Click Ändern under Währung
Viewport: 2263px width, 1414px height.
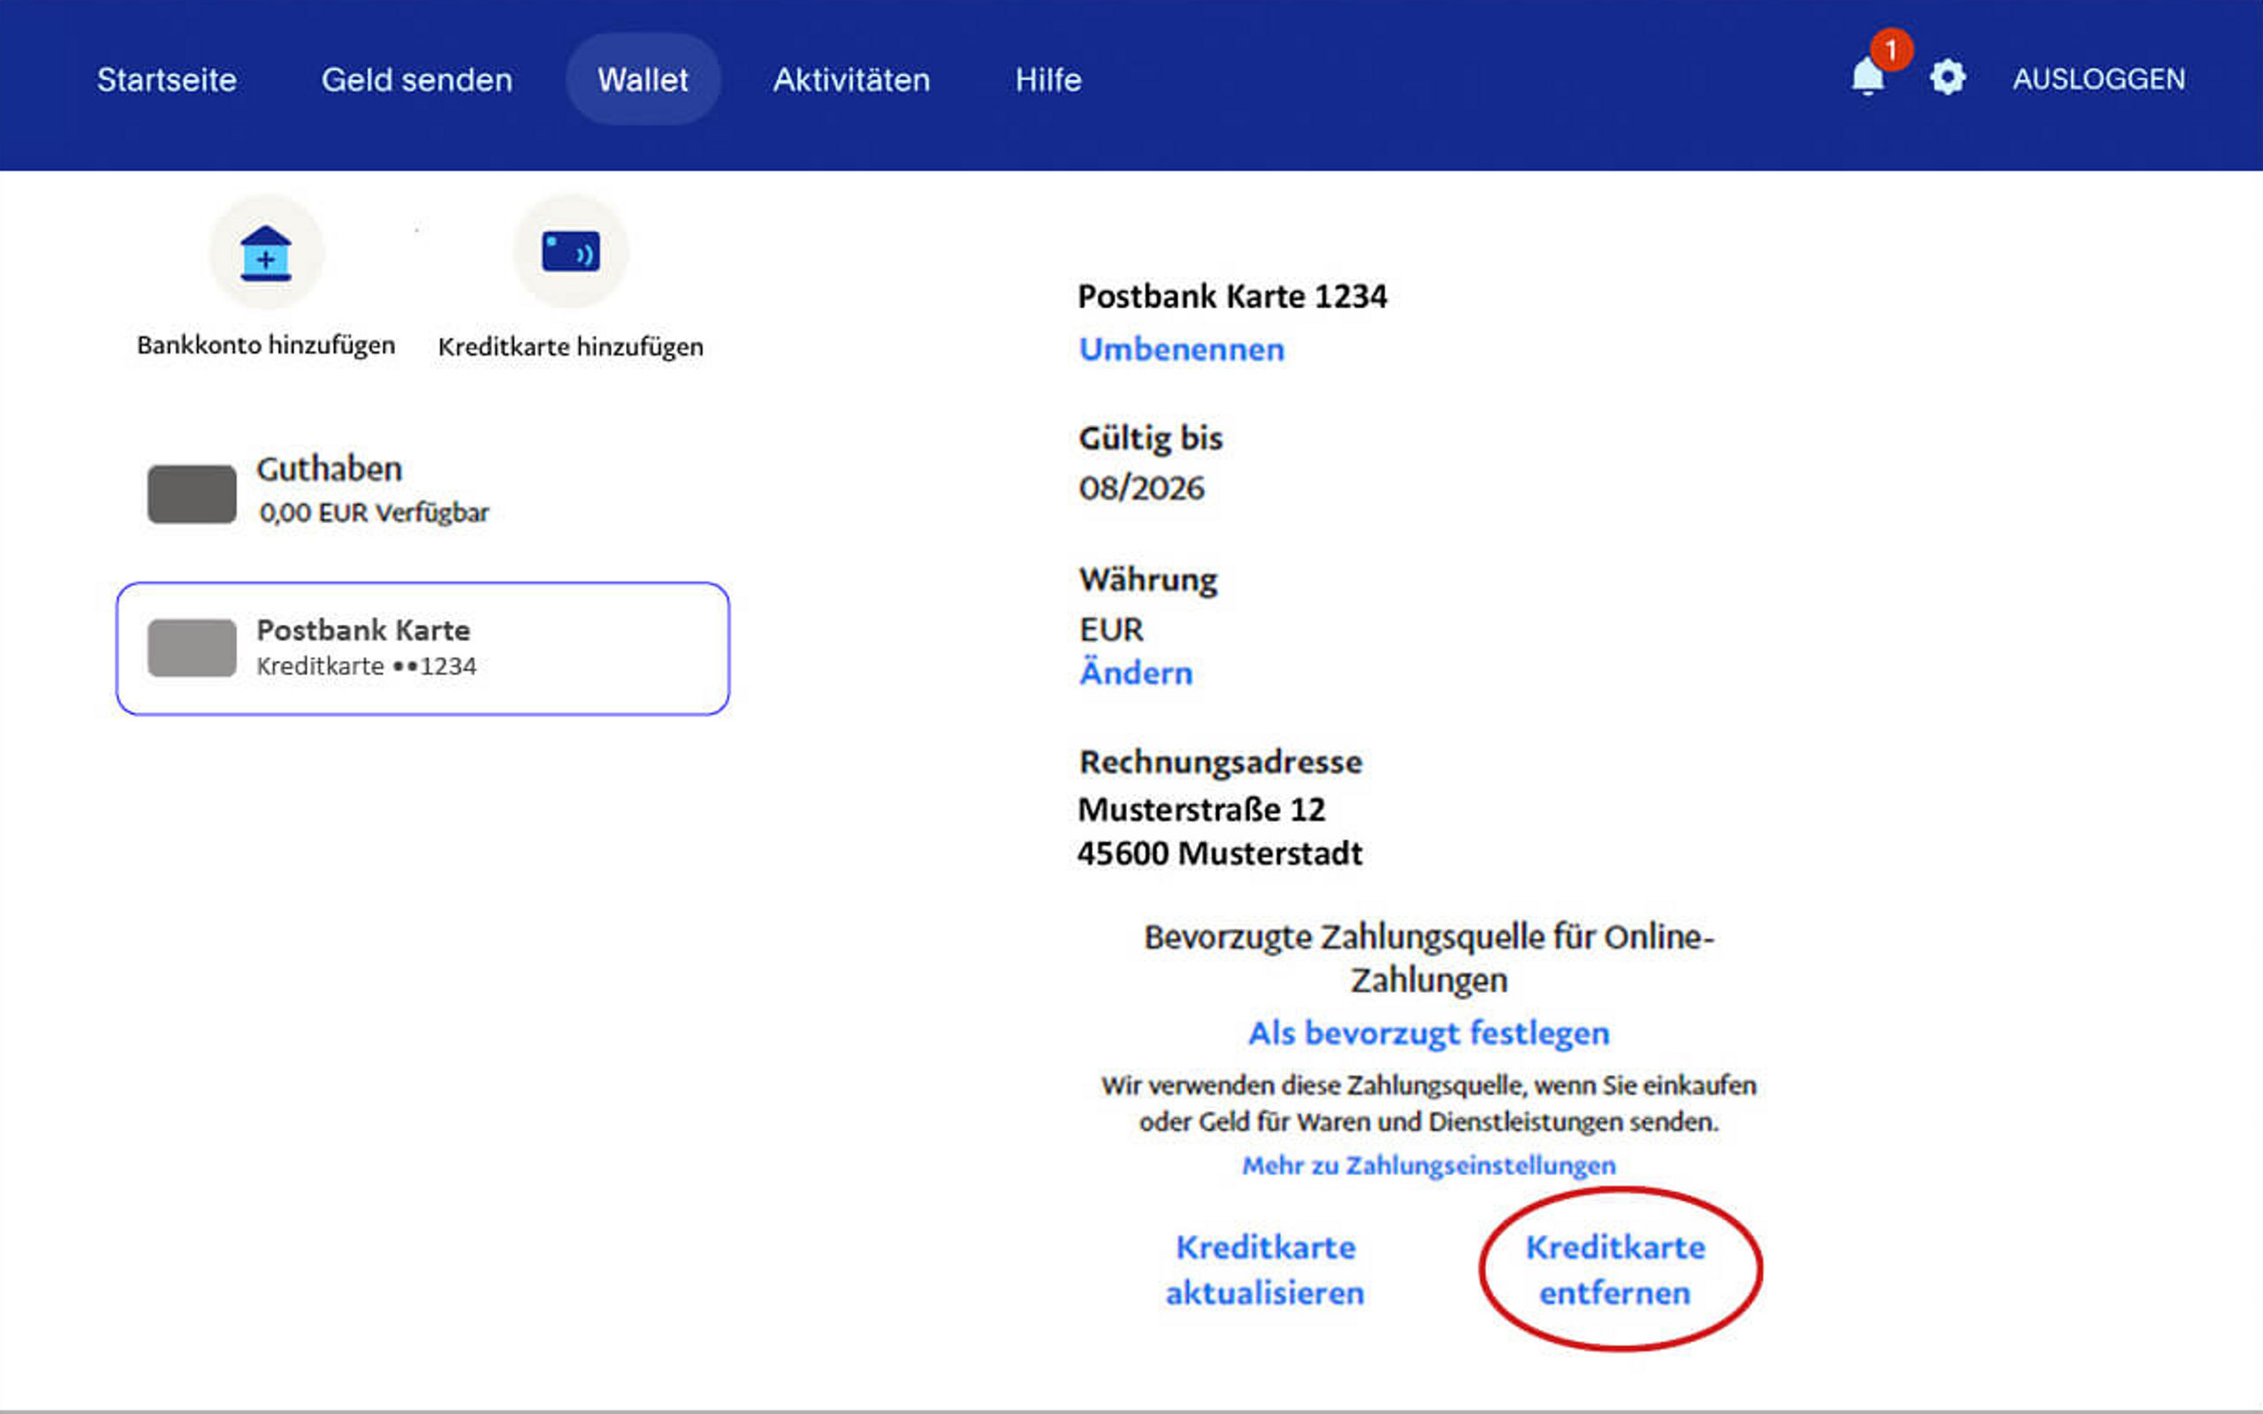tap(1135, 673)
